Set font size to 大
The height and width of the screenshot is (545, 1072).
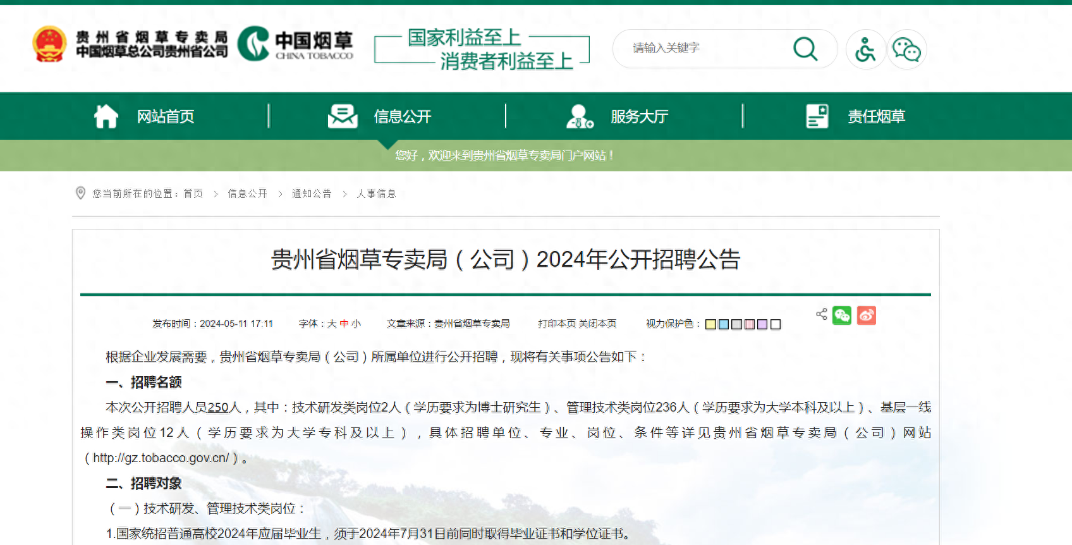[332, 324]
